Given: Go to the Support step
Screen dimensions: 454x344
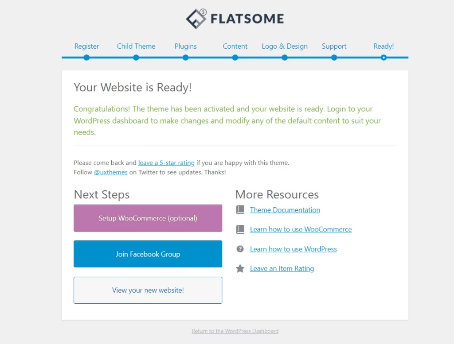Looking at the screenshot, I should [334, 46].
